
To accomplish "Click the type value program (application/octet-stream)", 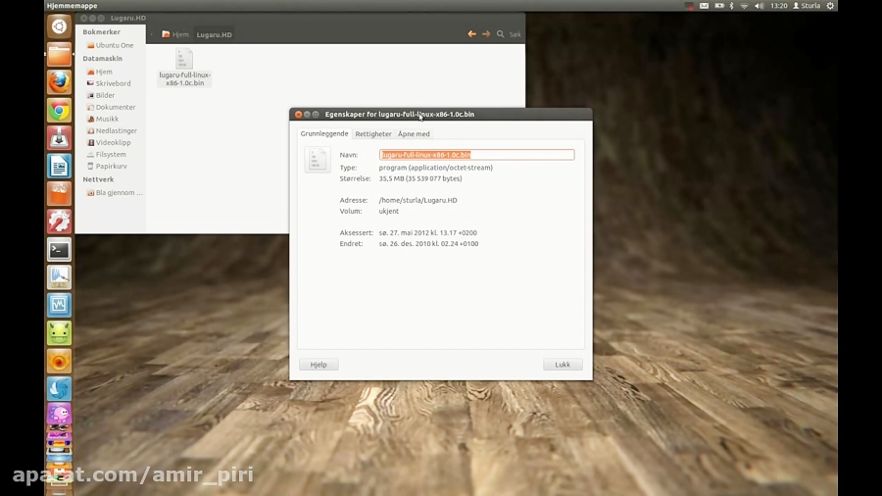I will tap(435, 168).
